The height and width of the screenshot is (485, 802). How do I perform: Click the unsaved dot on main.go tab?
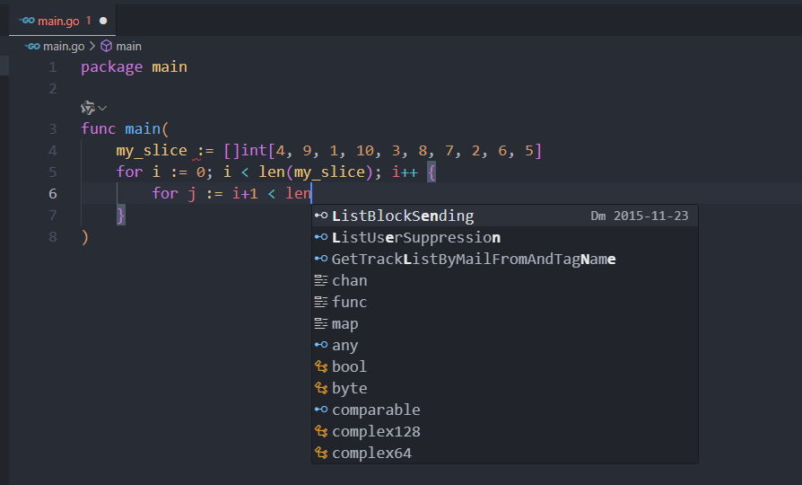point(103,21)
